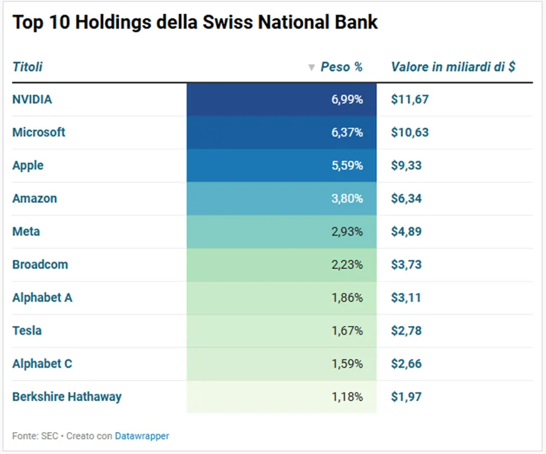546x454 pixels.
Task: Click the dark blue 6,99% cell
Action: (281, 99)
